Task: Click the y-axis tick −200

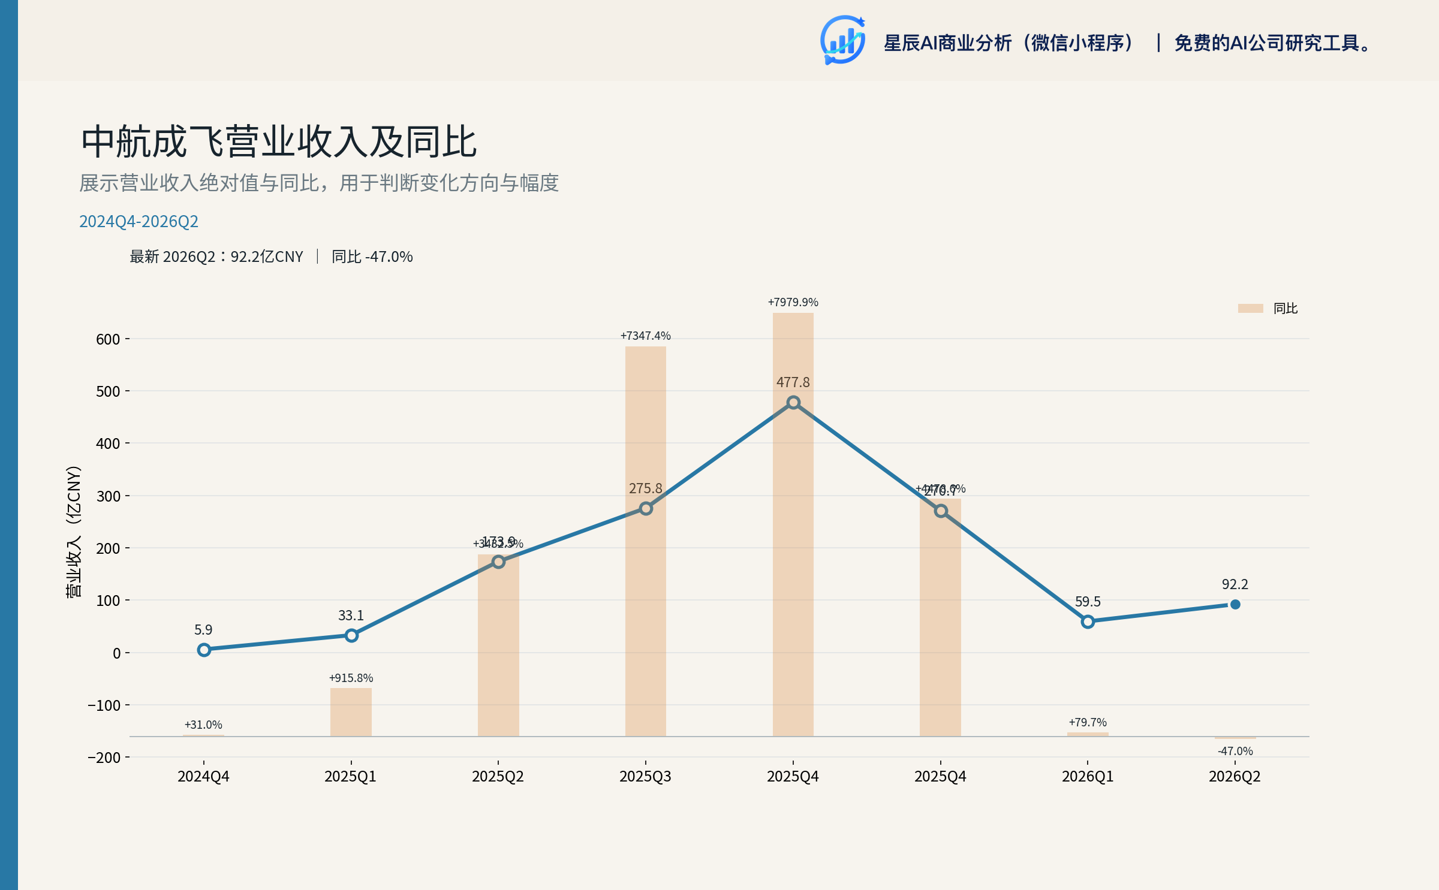Action: coord(104,758)
